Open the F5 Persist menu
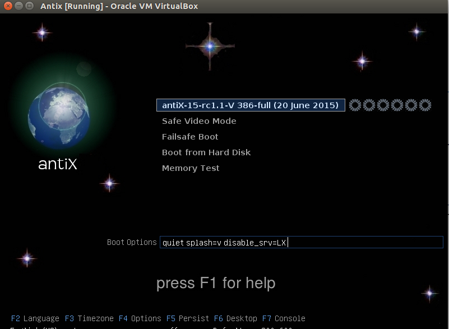 [188, 318]
